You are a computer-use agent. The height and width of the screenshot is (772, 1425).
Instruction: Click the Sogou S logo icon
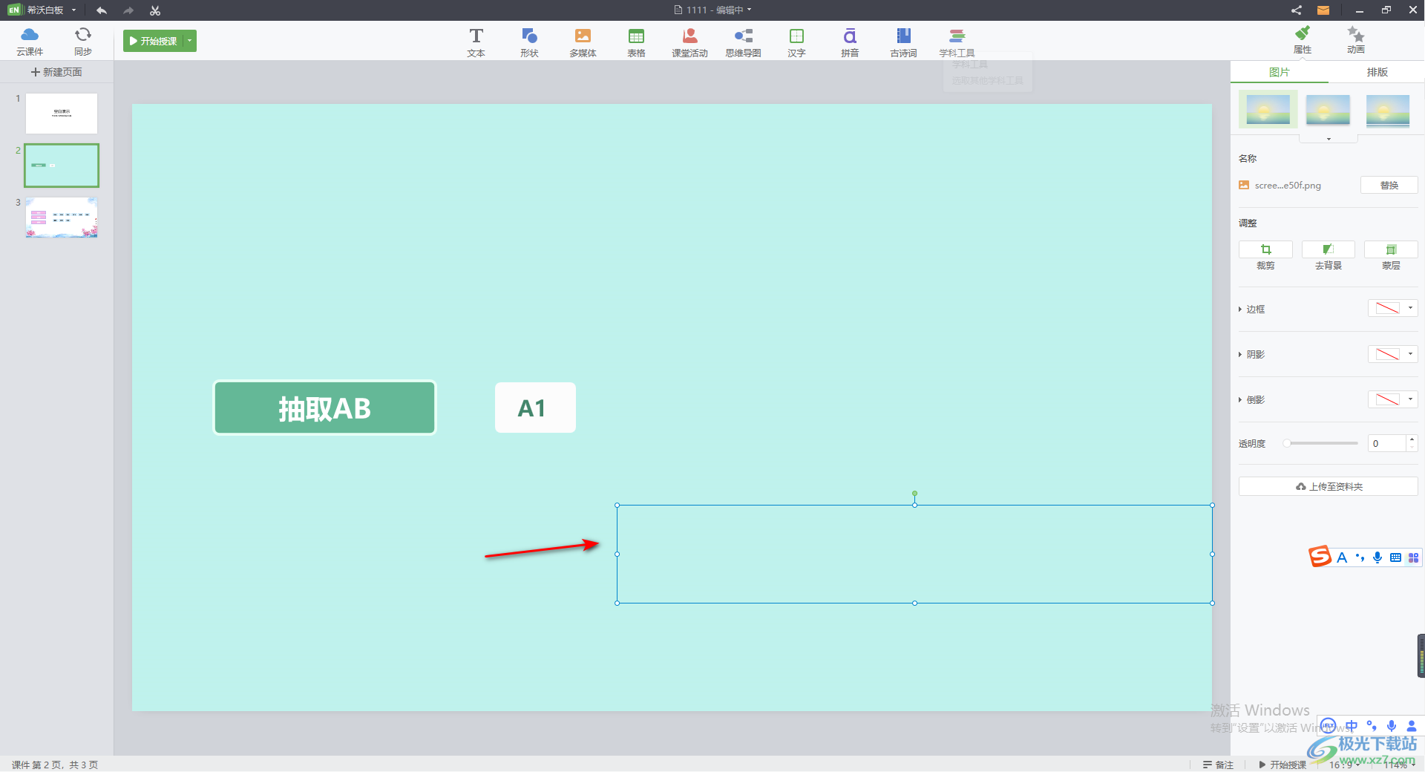(x=1320, y=556)
